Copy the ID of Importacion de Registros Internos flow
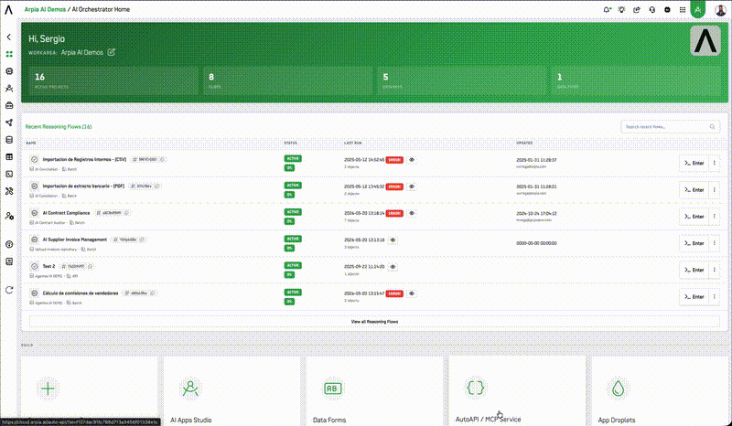Viewport: 732px width, 426px height. tap(163, 160)
